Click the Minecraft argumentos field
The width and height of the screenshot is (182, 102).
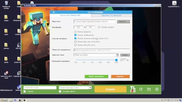[x=102, y=50]
